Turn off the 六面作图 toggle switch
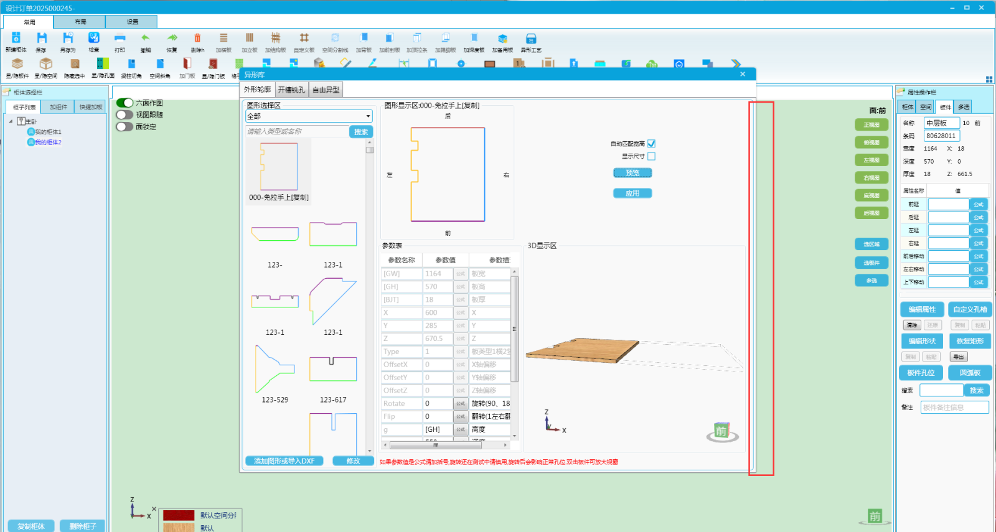Image resolution: width=996 pixels, height=532 pixels. [125, 103]
